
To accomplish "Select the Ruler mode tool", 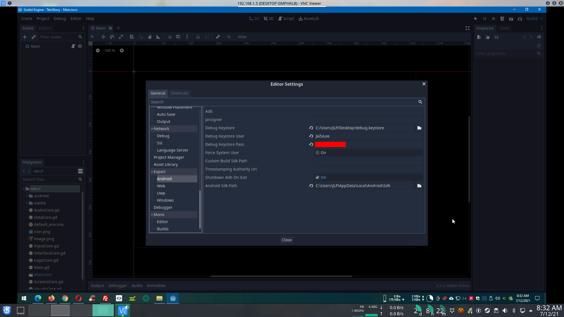I will tap(158, 37).
